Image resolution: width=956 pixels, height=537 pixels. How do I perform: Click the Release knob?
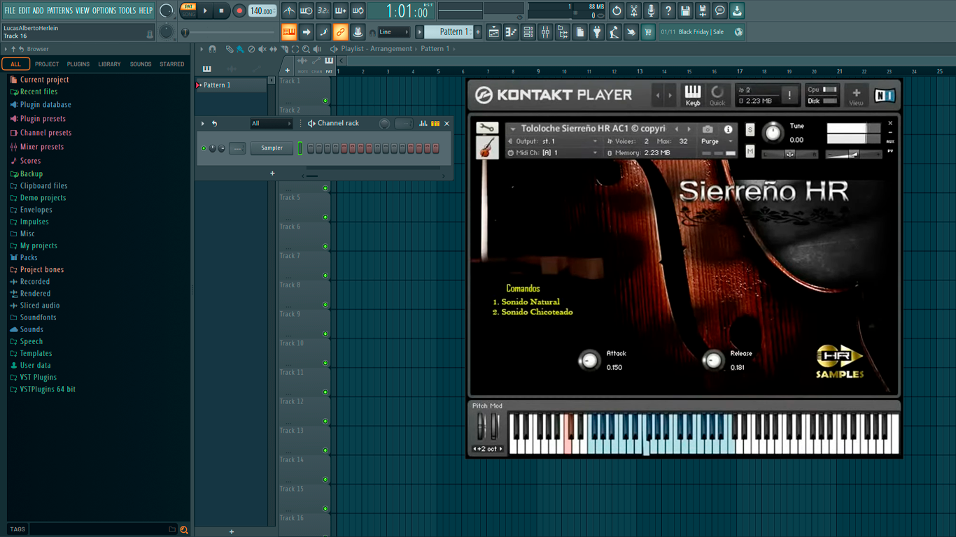point(713,360)
